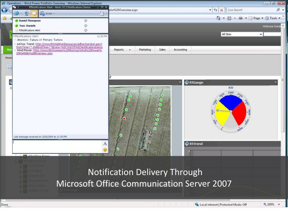Open the emoticon smiley picker

[105, 150]
